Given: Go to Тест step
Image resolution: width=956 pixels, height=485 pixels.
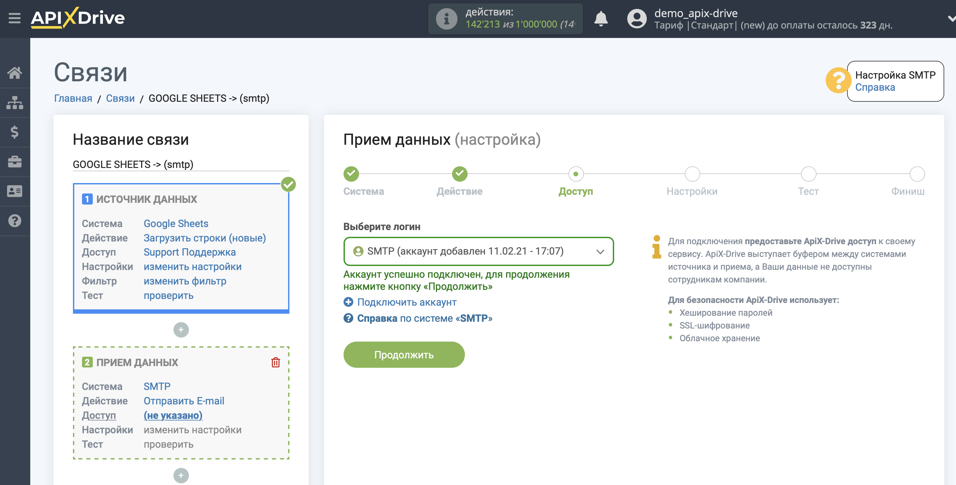Looking at the screenshot, I should point(808,174).
